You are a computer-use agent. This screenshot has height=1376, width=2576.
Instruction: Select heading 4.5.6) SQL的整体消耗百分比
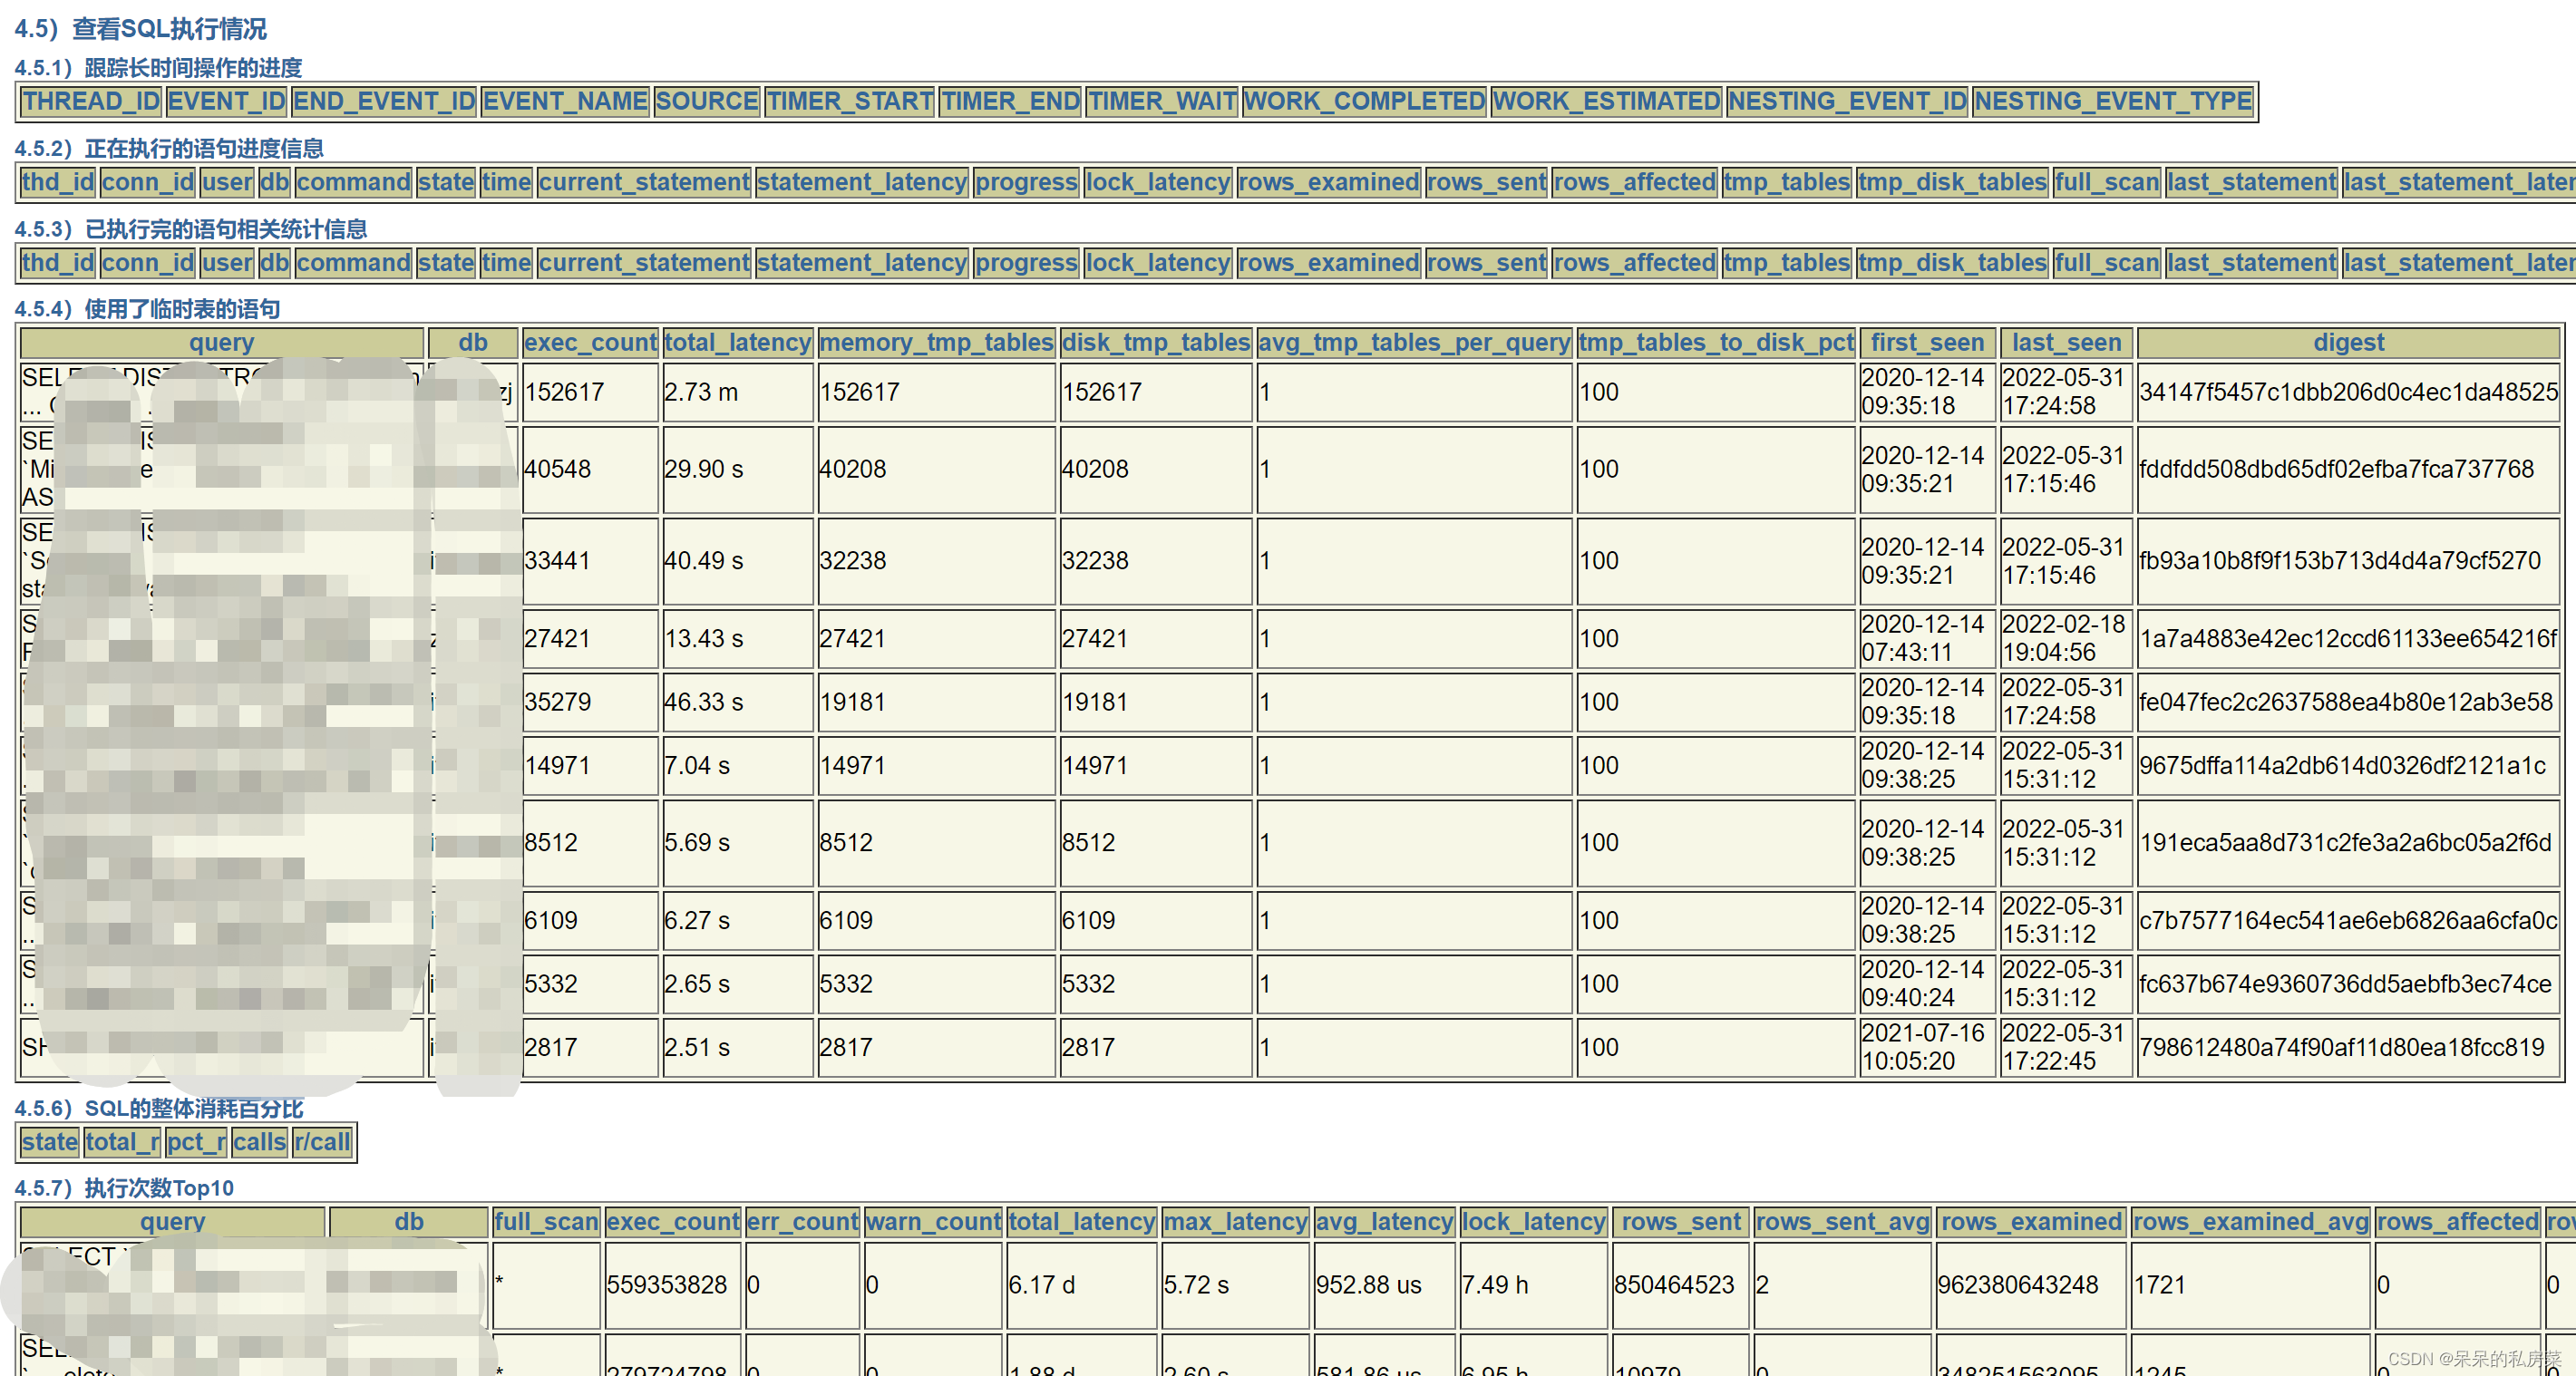pyautogui.click(x=158, y=1108)
